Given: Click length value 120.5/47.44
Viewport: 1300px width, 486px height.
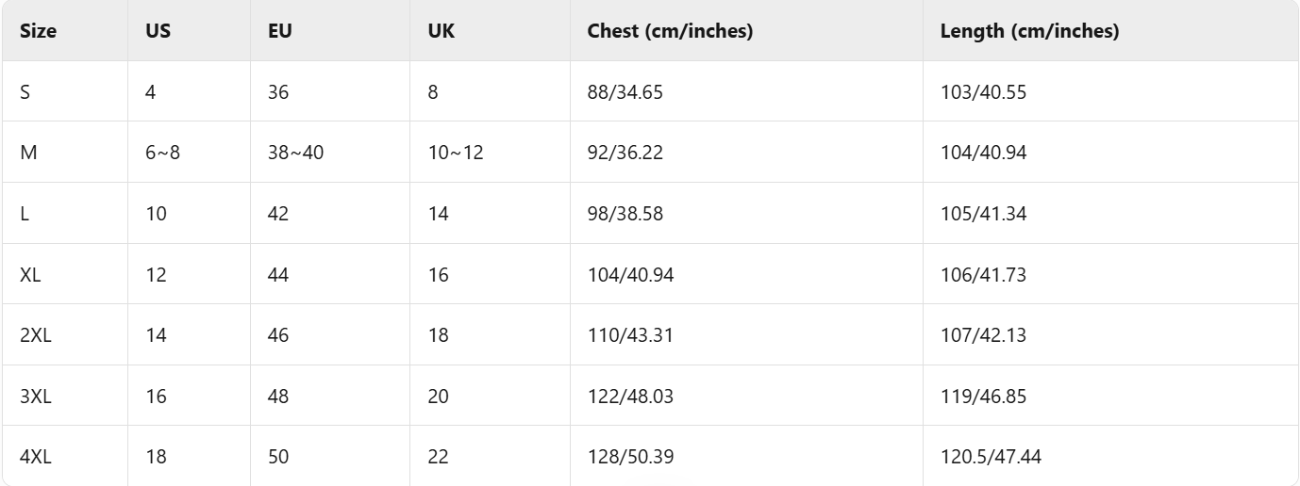Looking at the screenshot, I should 991,457.
